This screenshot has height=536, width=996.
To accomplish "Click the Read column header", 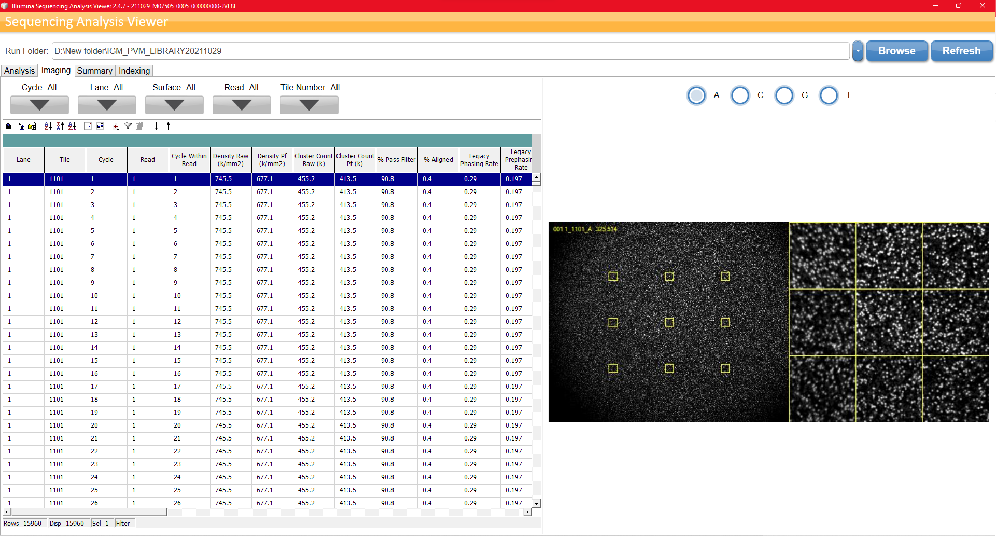I will [148, 160].
